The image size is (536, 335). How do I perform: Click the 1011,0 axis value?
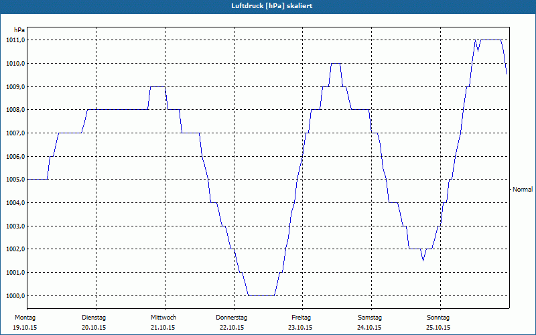15,40
